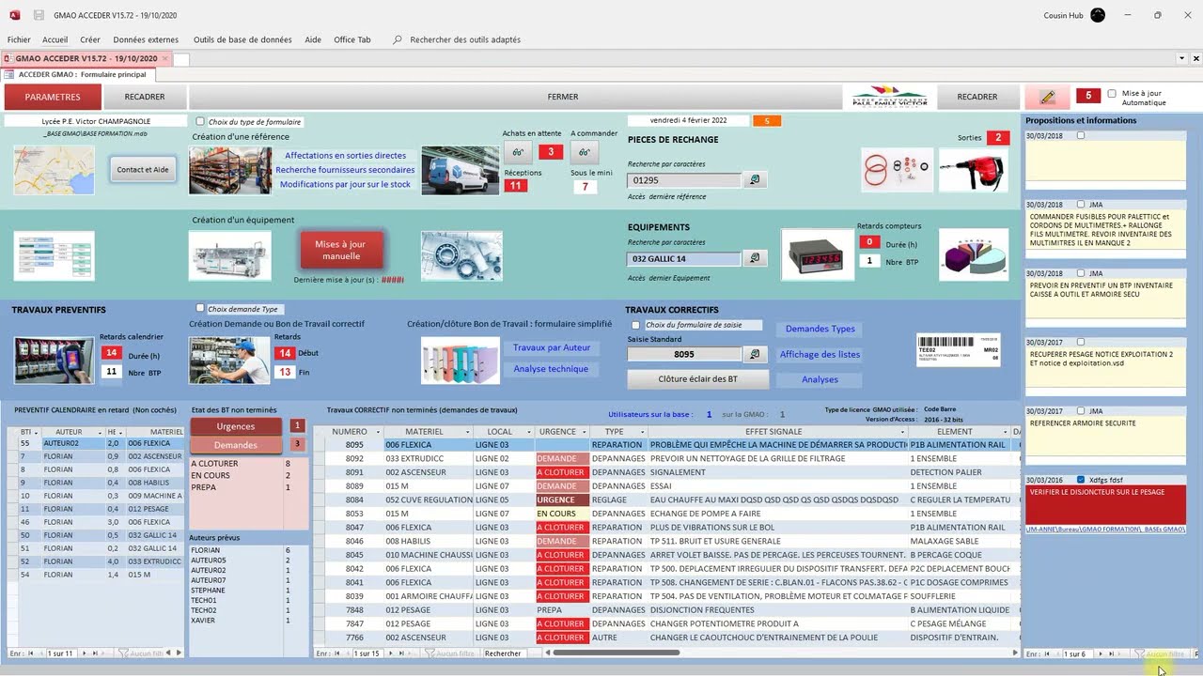Open the Fichier menu

pyautogui.click(x=19, y=39)
